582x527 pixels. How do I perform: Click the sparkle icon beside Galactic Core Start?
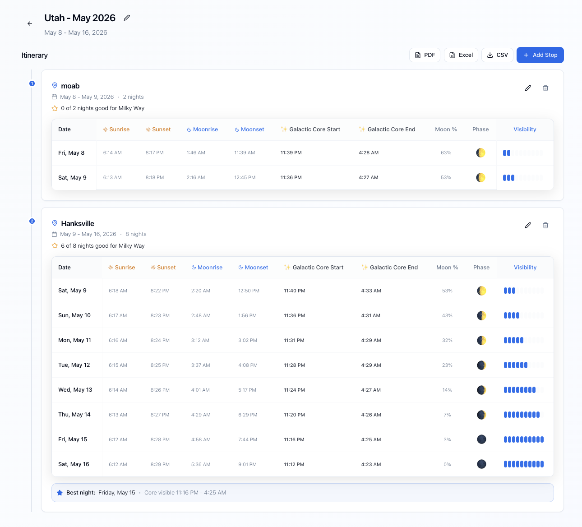click(284, 129)
